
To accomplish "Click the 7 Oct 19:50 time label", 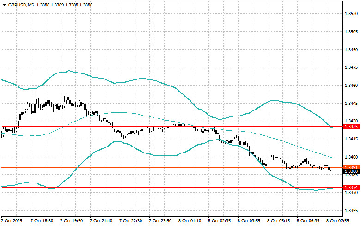I will point(71,221).
